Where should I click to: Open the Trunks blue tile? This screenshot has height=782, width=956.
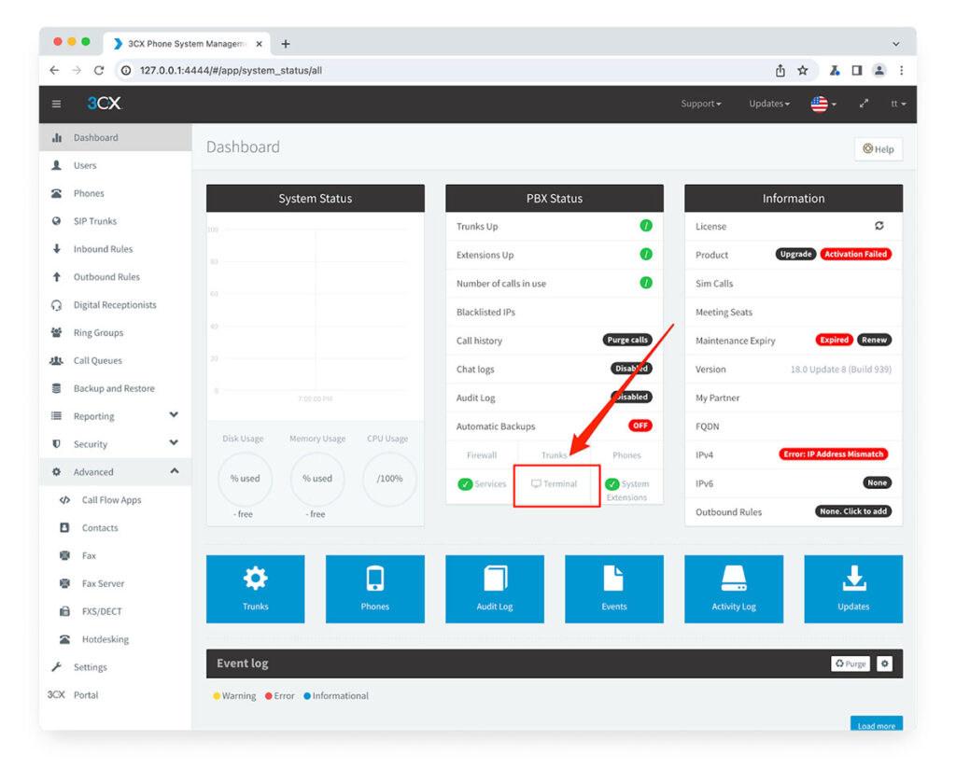coord(256,589)
